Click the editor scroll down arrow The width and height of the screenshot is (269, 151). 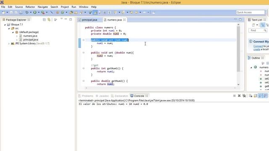(x=238, y=84)
